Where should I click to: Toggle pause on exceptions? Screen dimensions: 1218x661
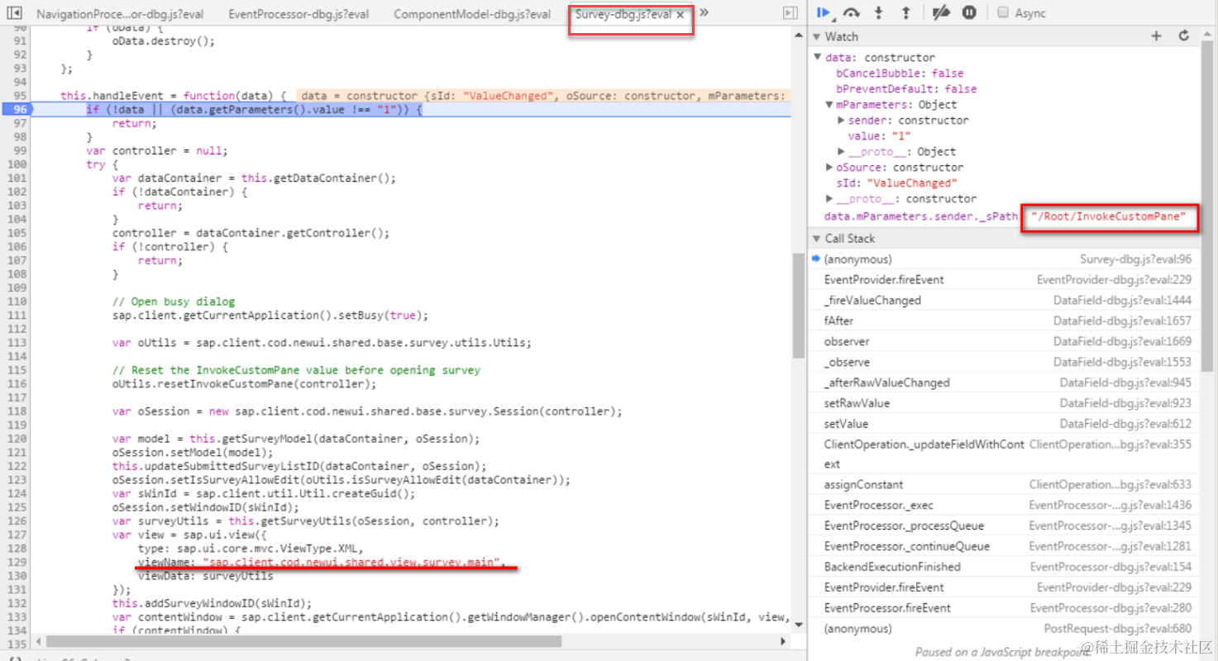(969, 12)
